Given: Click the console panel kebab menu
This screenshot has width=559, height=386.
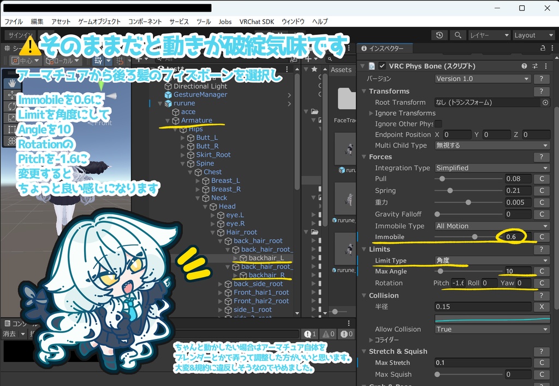Looking at the screenshot, I should (x=349, y=323).
